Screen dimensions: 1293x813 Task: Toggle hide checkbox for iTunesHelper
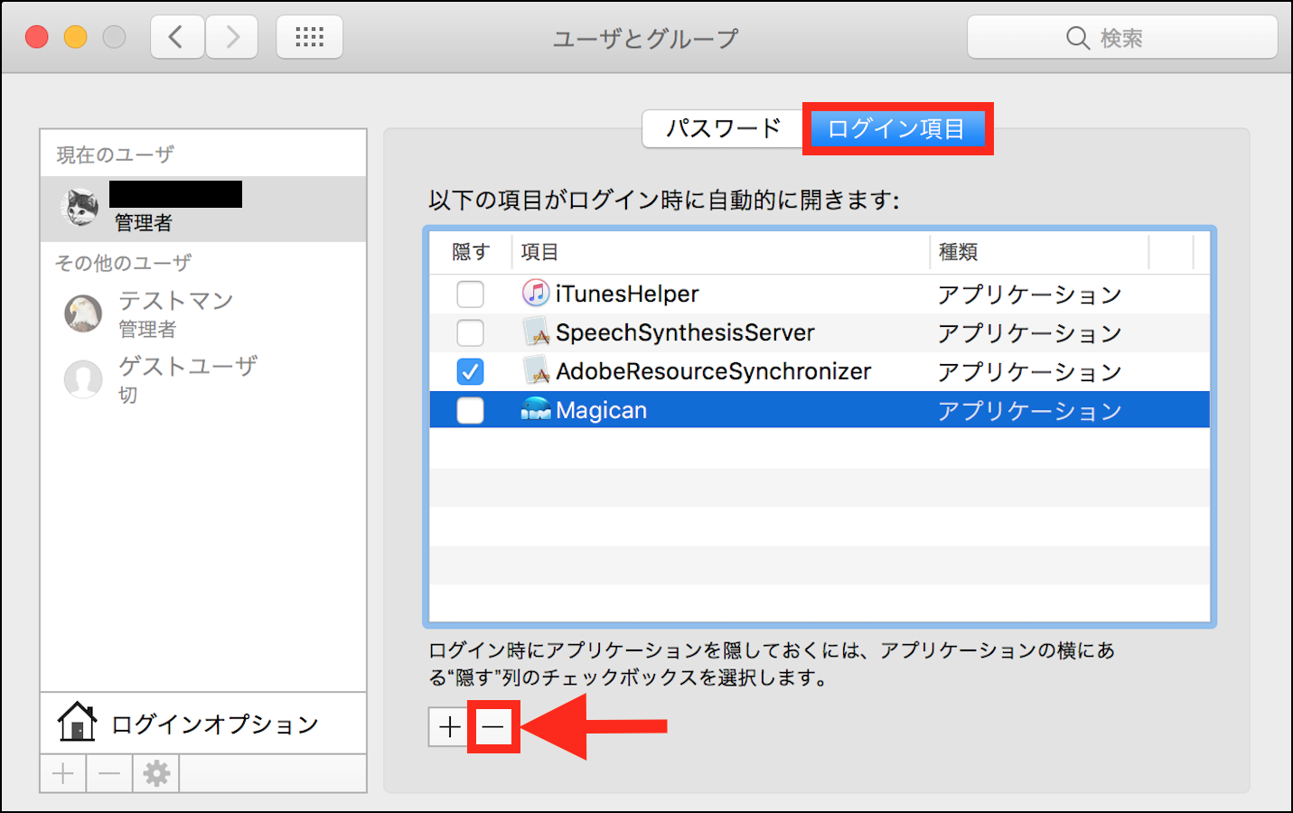pos(470,294)
